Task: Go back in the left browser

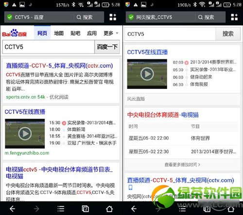Action: [x=12, y=209]
